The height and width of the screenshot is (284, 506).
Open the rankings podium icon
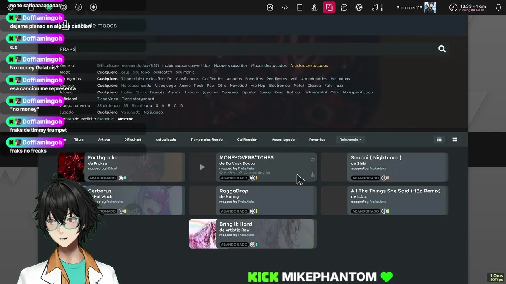point(314,7)
